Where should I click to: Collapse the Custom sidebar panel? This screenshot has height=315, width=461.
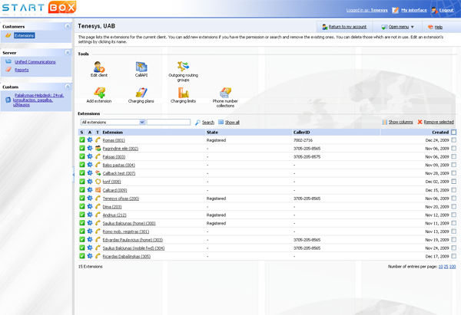tap(68, 87)
